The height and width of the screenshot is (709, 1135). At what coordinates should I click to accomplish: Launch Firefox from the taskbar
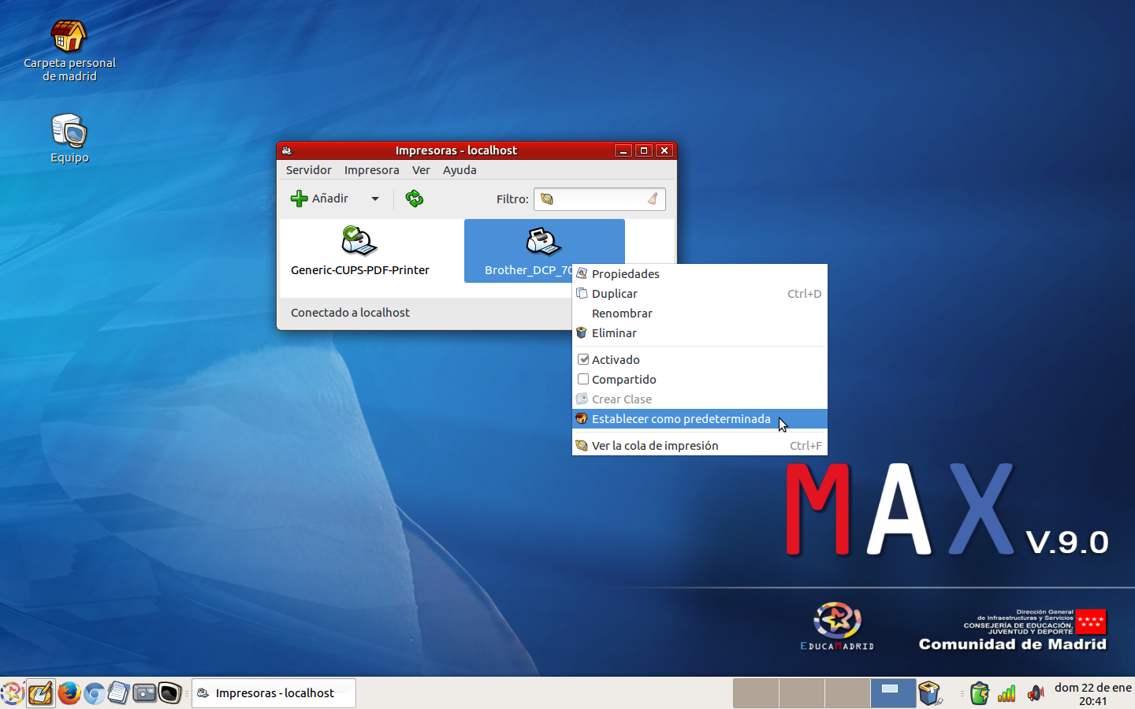[69, 693]
